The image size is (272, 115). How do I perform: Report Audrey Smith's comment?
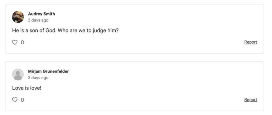pyautogui.click(x=251, y=42)
